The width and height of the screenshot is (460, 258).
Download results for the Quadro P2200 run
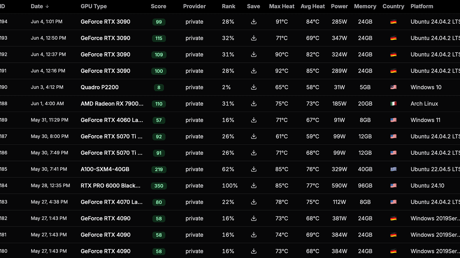pos(254,87)
